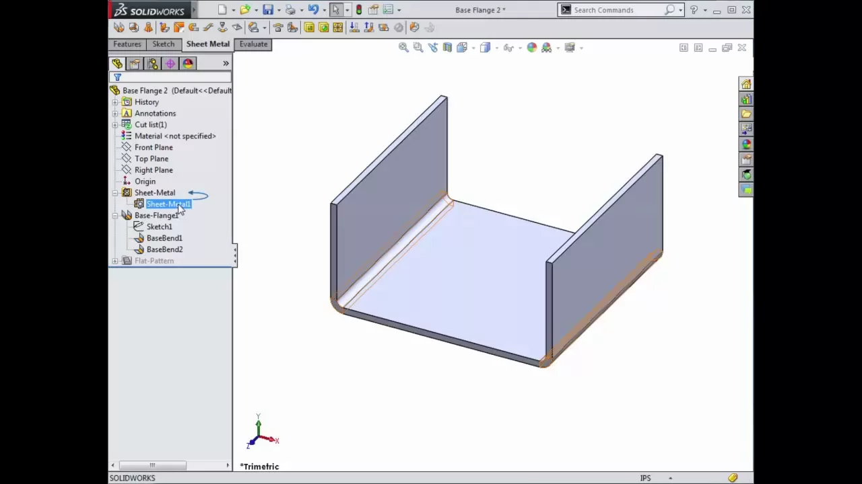Open the Display Style dropdown arrow

coord(496,48)
